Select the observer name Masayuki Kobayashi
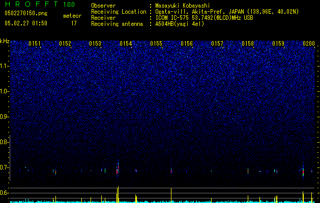The width and height of the screenshot is (320, 203). tap(183, 6)
